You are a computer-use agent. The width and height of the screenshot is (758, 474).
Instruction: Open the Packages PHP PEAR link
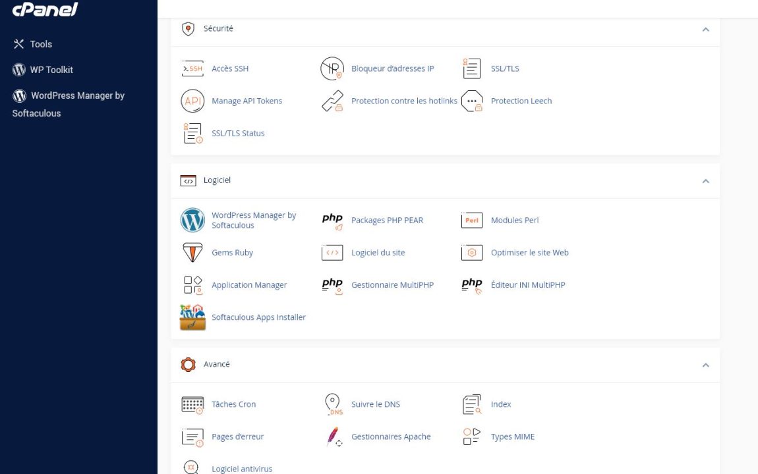pos(387,220)
